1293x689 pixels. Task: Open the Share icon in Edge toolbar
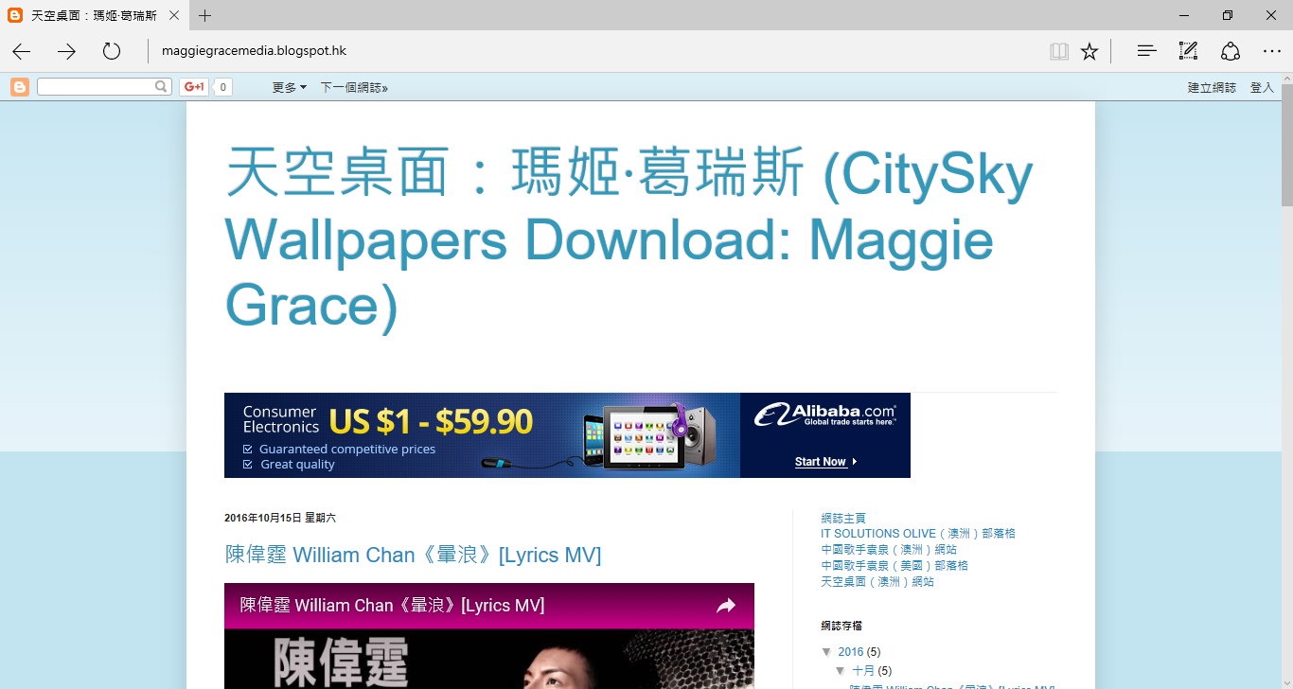coord(1231,51)
